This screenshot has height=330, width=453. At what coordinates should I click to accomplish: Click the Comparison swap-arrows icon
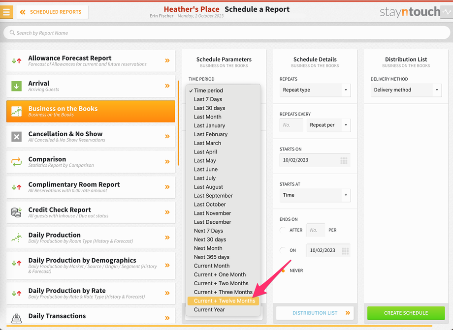click(x=16, y=162)
